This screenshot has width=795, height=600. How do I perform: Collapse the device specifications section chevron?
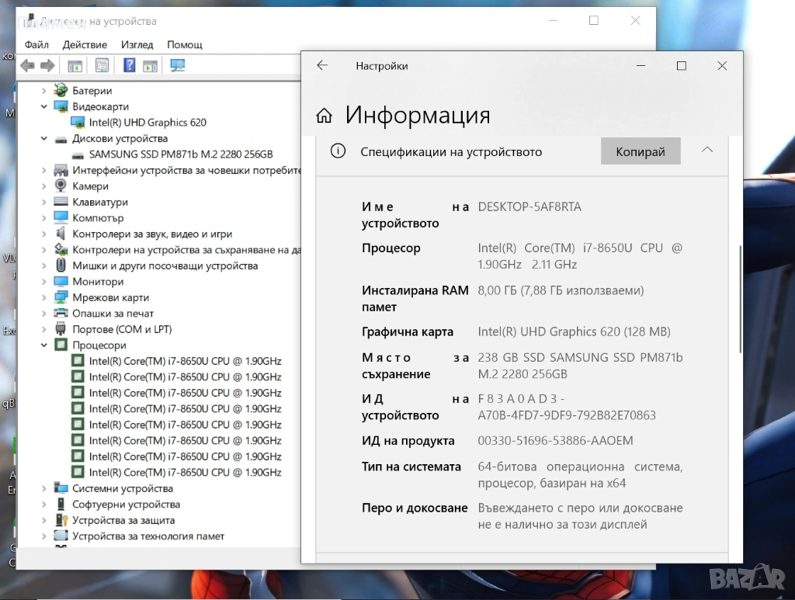click(x=706, y=151)
